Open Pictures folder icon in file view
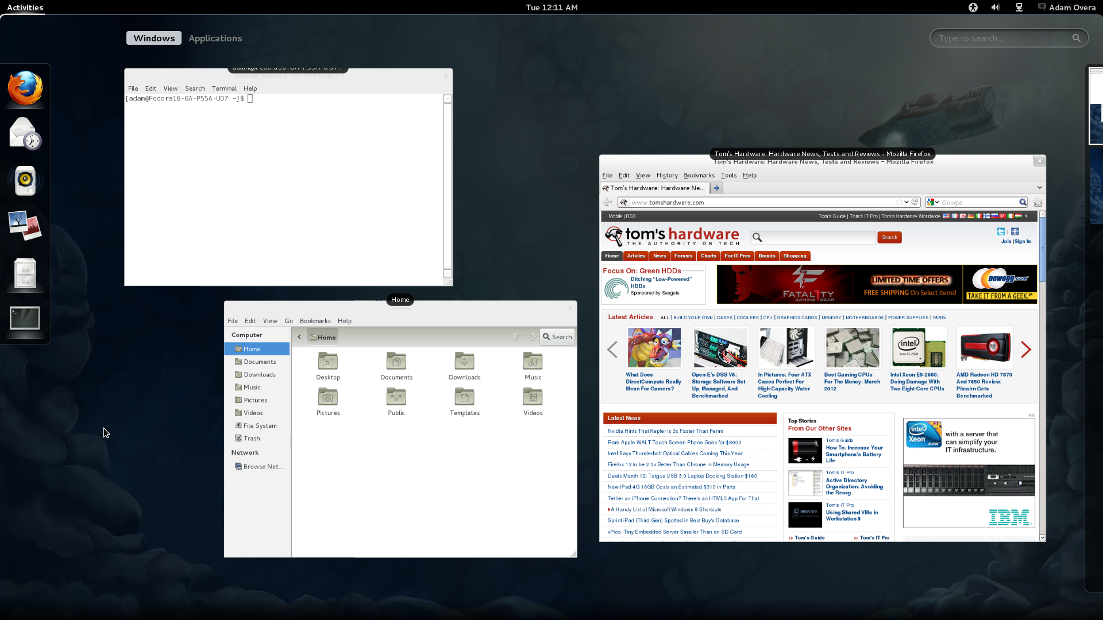 coord(328,402)
